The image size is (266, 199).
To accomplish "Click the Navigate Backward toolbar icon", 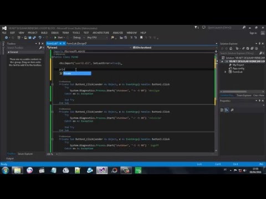I will [6, 38].
